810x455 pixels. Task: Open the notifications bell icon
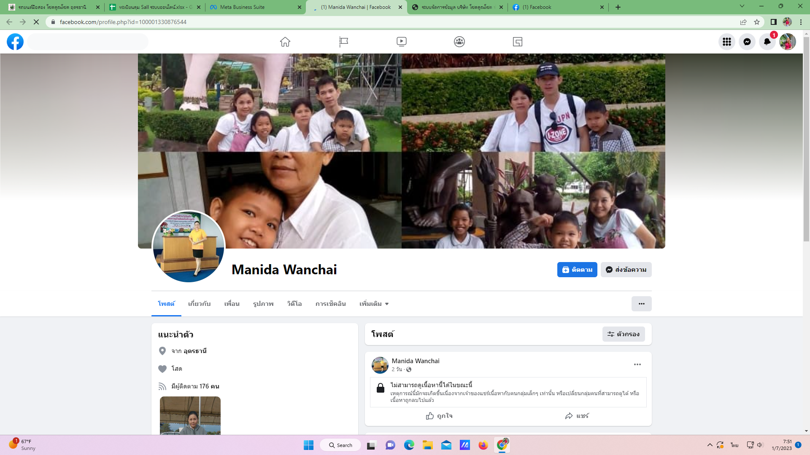pos(767,42)
